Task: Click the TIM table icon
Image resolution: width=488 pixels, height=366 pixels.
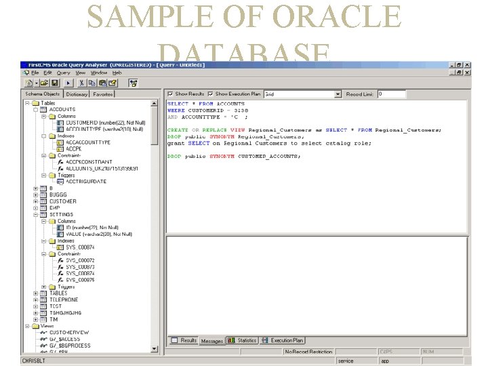Action: click(x=43, y=319)
